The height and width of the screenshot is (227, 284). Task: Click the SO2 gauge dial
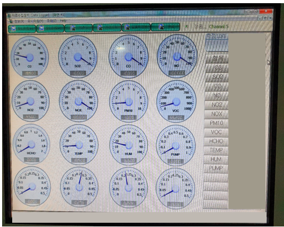(78, 57)
